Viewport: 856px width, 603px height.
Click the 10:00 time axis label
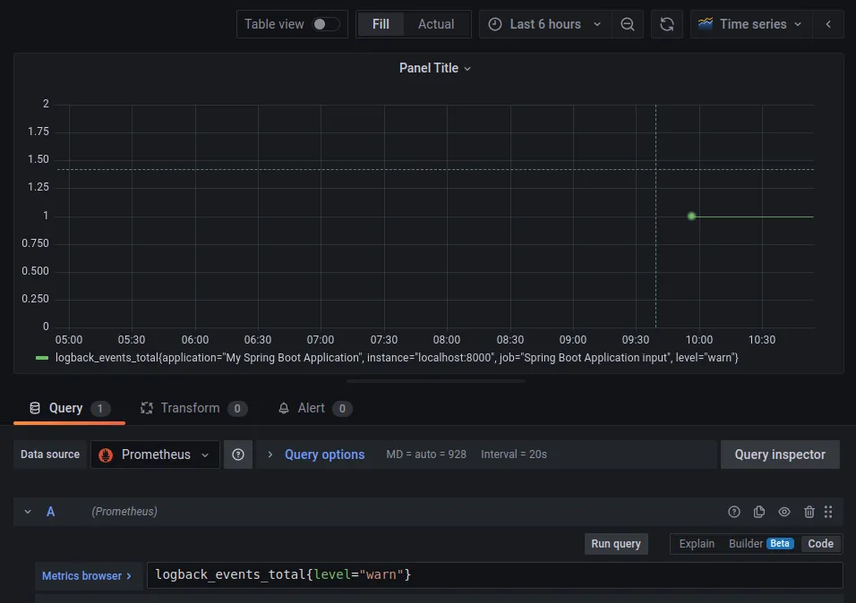698,340
